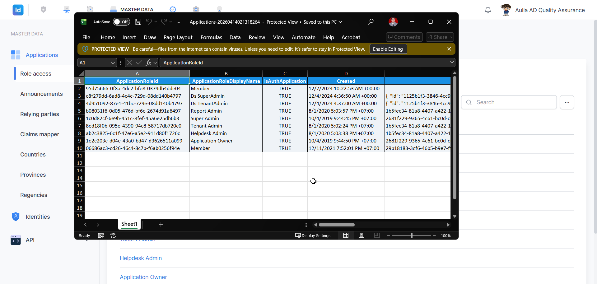Click the Enable Editing button
597x284 pixels.
(x=388, y=49)
